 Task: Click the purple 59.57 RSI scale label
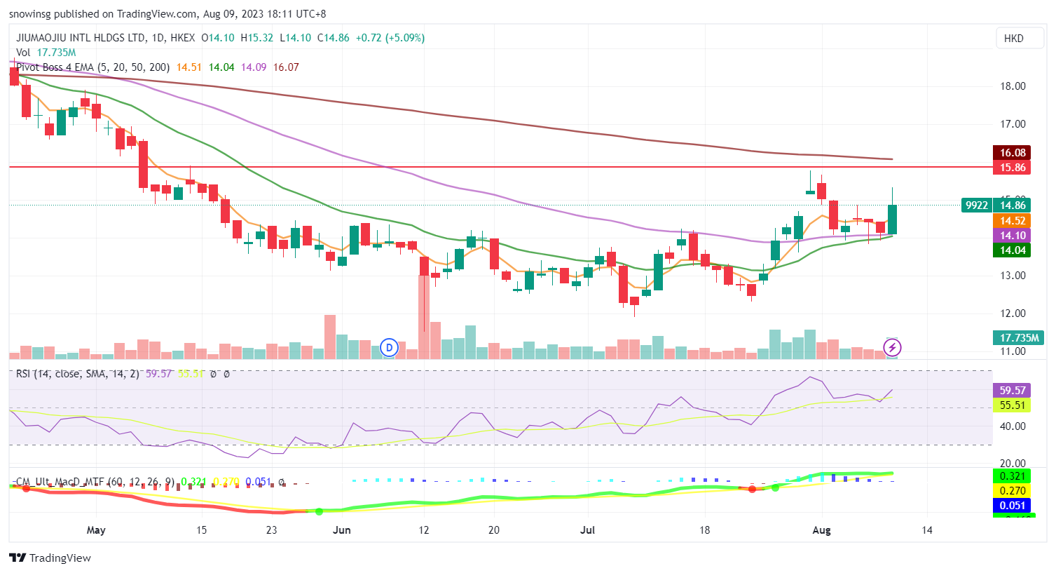(1013, 391)
